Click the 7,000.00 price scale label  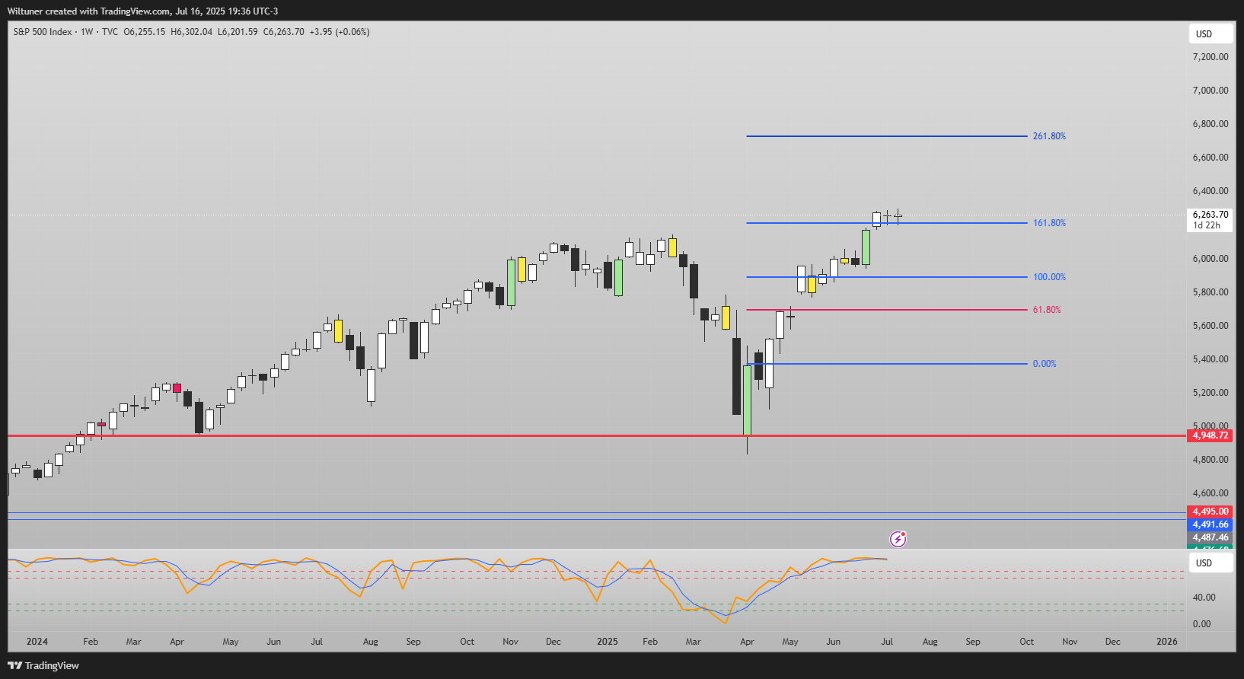(x=1211, y=91)
